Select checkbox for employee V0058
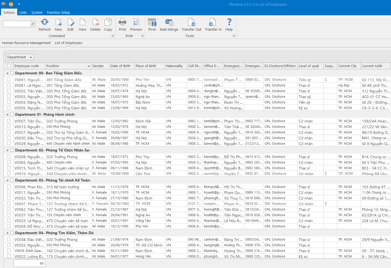 pyautogui.click(x=9, y=239)
